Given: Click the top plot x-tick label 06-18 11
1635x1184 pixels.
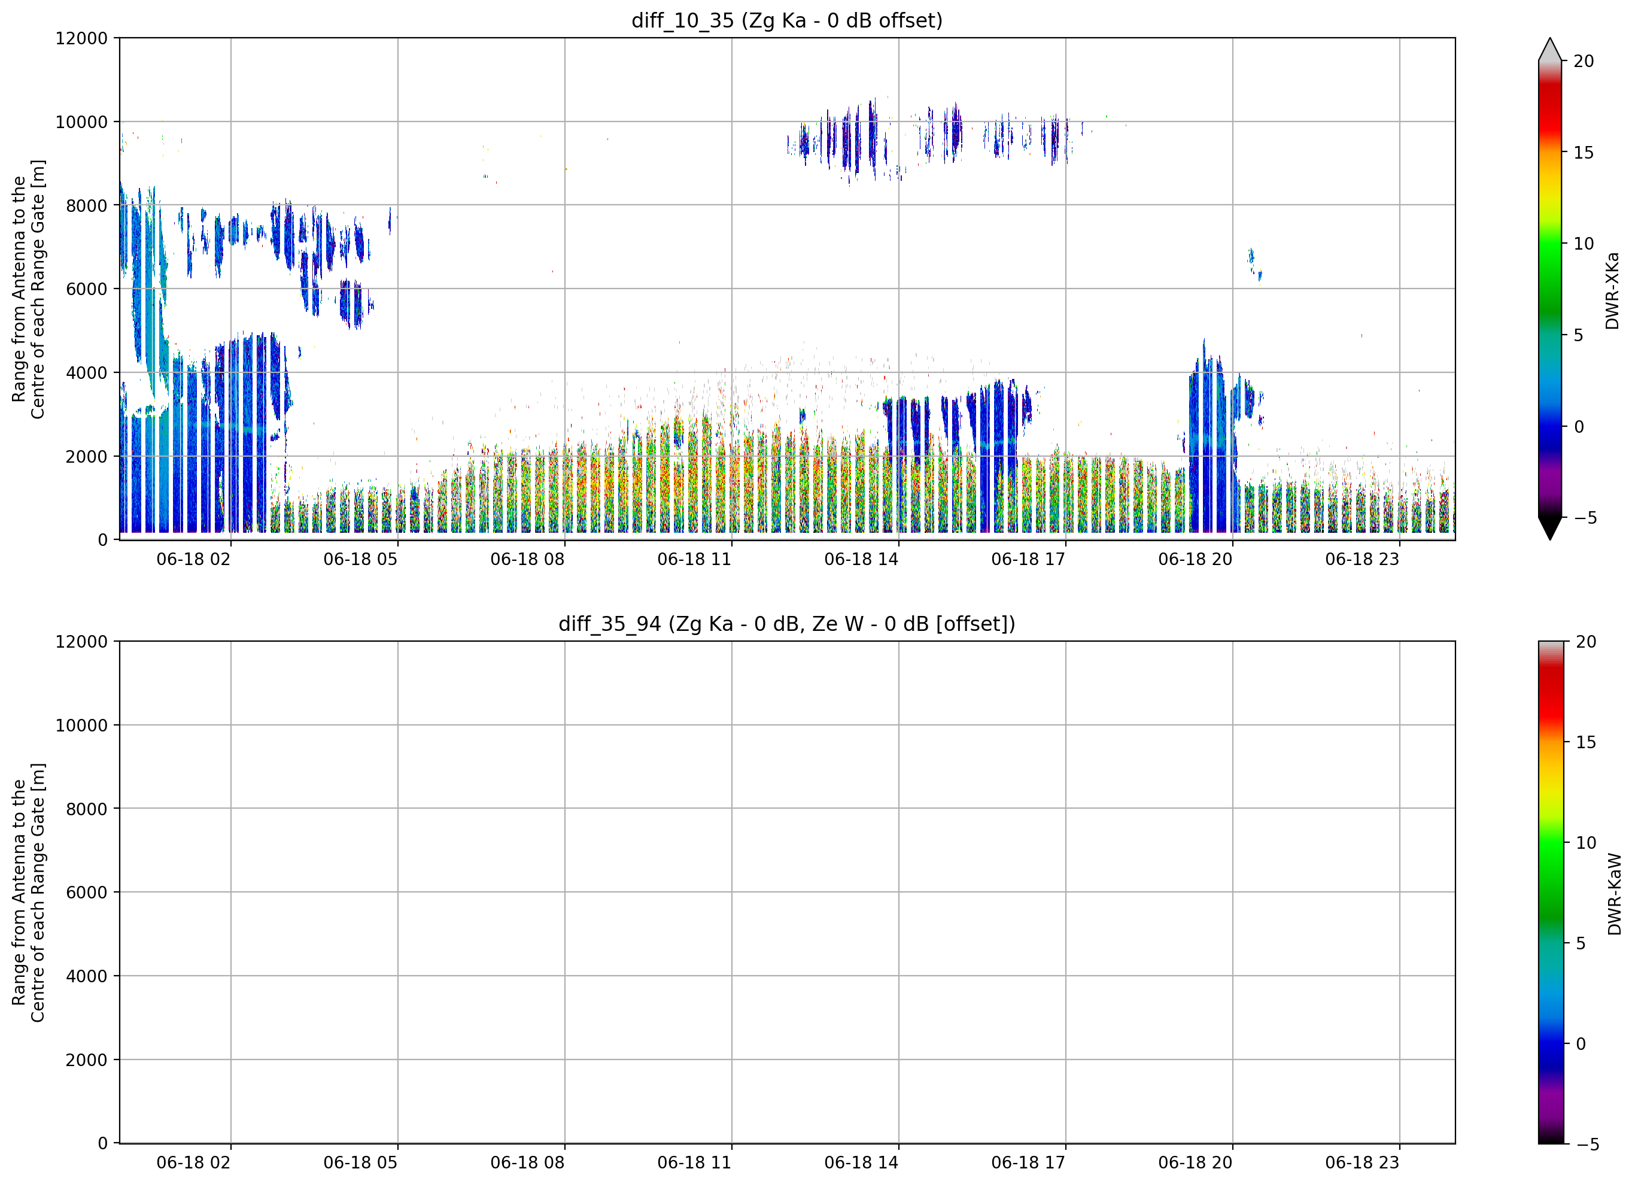Looking at the screenshot, I should click(x=694, y=559).
